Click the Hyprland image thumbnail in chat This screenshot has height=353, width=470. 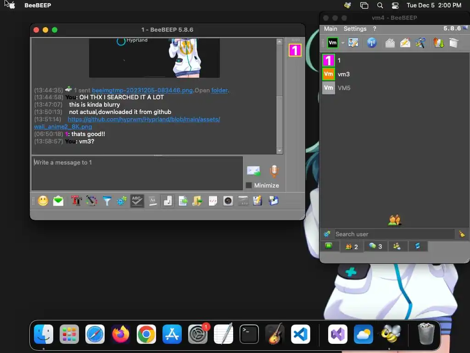[x=154, y=57]
